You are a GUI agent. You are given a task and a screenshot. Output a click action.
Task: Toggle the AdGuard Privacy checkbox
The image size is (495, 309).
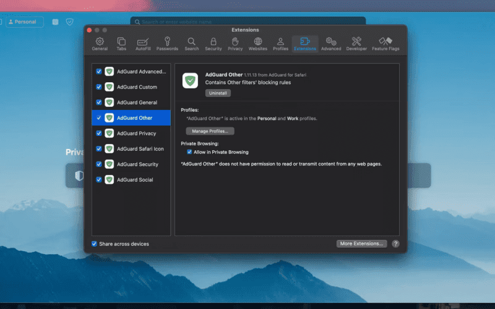point(99,133)
